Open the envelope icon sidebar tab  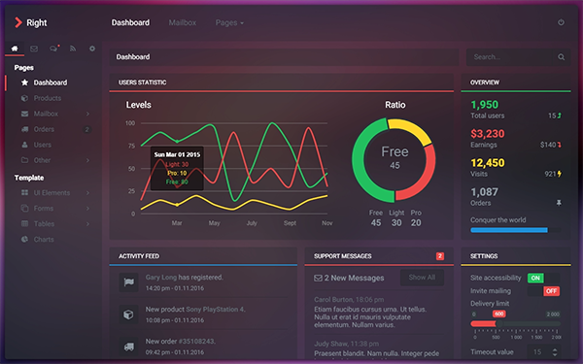click(x=34, y=49)
